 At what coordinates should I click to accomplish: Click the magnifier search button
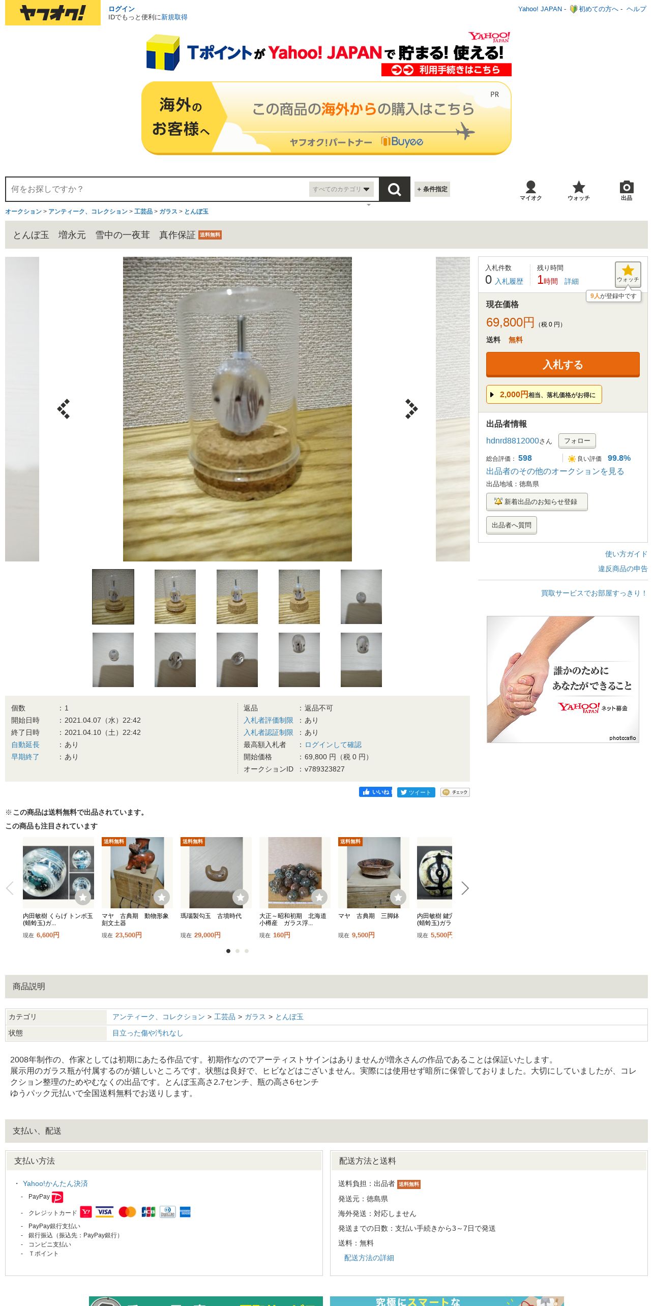click(x=394, y=189)
